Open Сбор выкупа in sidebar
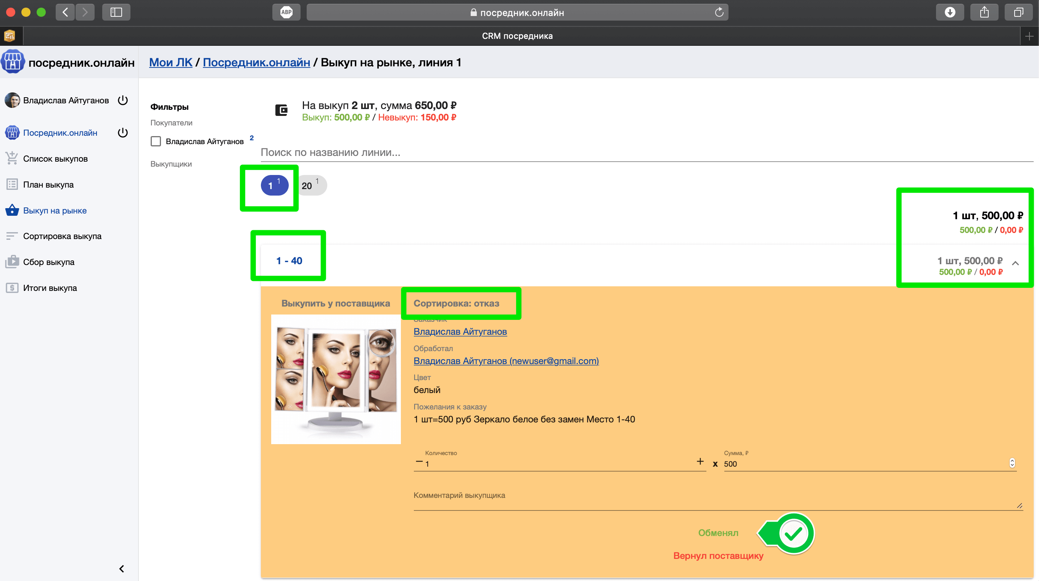Image resolution: width=1039 pixels, height=581 pixels. pyautogui.click(x=48, y=262)
